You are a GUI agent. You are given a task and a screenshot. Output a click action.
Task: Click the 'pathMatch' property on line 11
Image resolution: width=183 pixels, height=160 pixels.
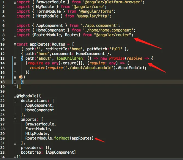pos(97,49)
